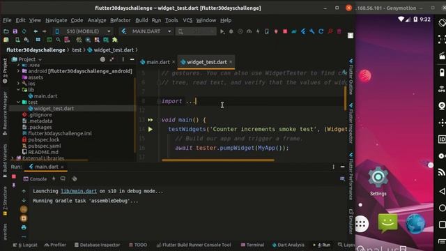Open the app drawer in the Genymotion emulator
Image resolution: width=446 pixels, height=251 pixels.
pos(362,224)
